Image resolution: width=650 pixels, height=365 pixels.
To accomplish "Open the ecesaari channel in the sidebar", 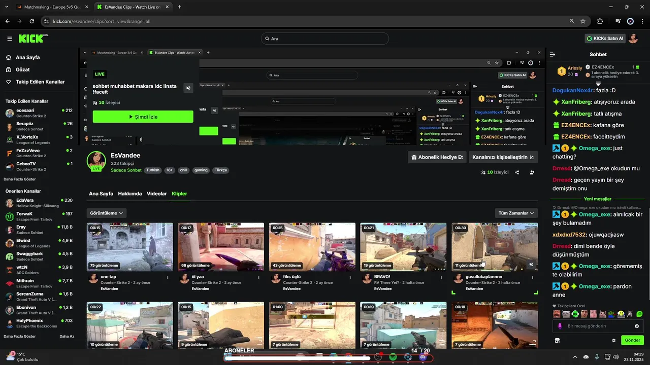I will point(39,113).
